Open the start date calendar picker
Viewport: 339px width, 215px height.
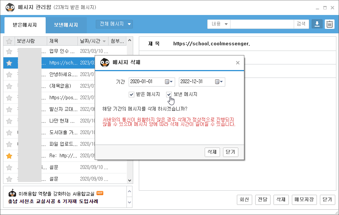coord(169,82)
